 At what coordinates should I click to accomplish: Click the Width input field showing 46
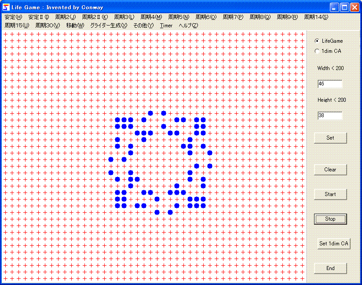tap(330, 84)
